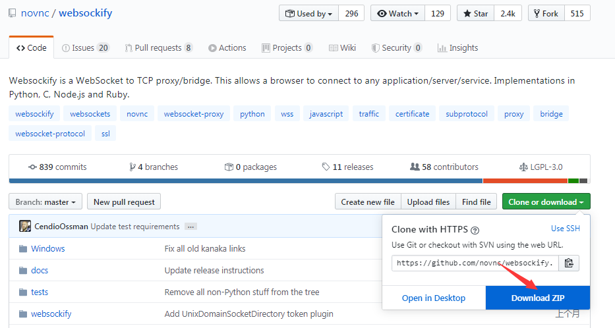Open the LGPL-3.0 license link

(x=541, y=167)
